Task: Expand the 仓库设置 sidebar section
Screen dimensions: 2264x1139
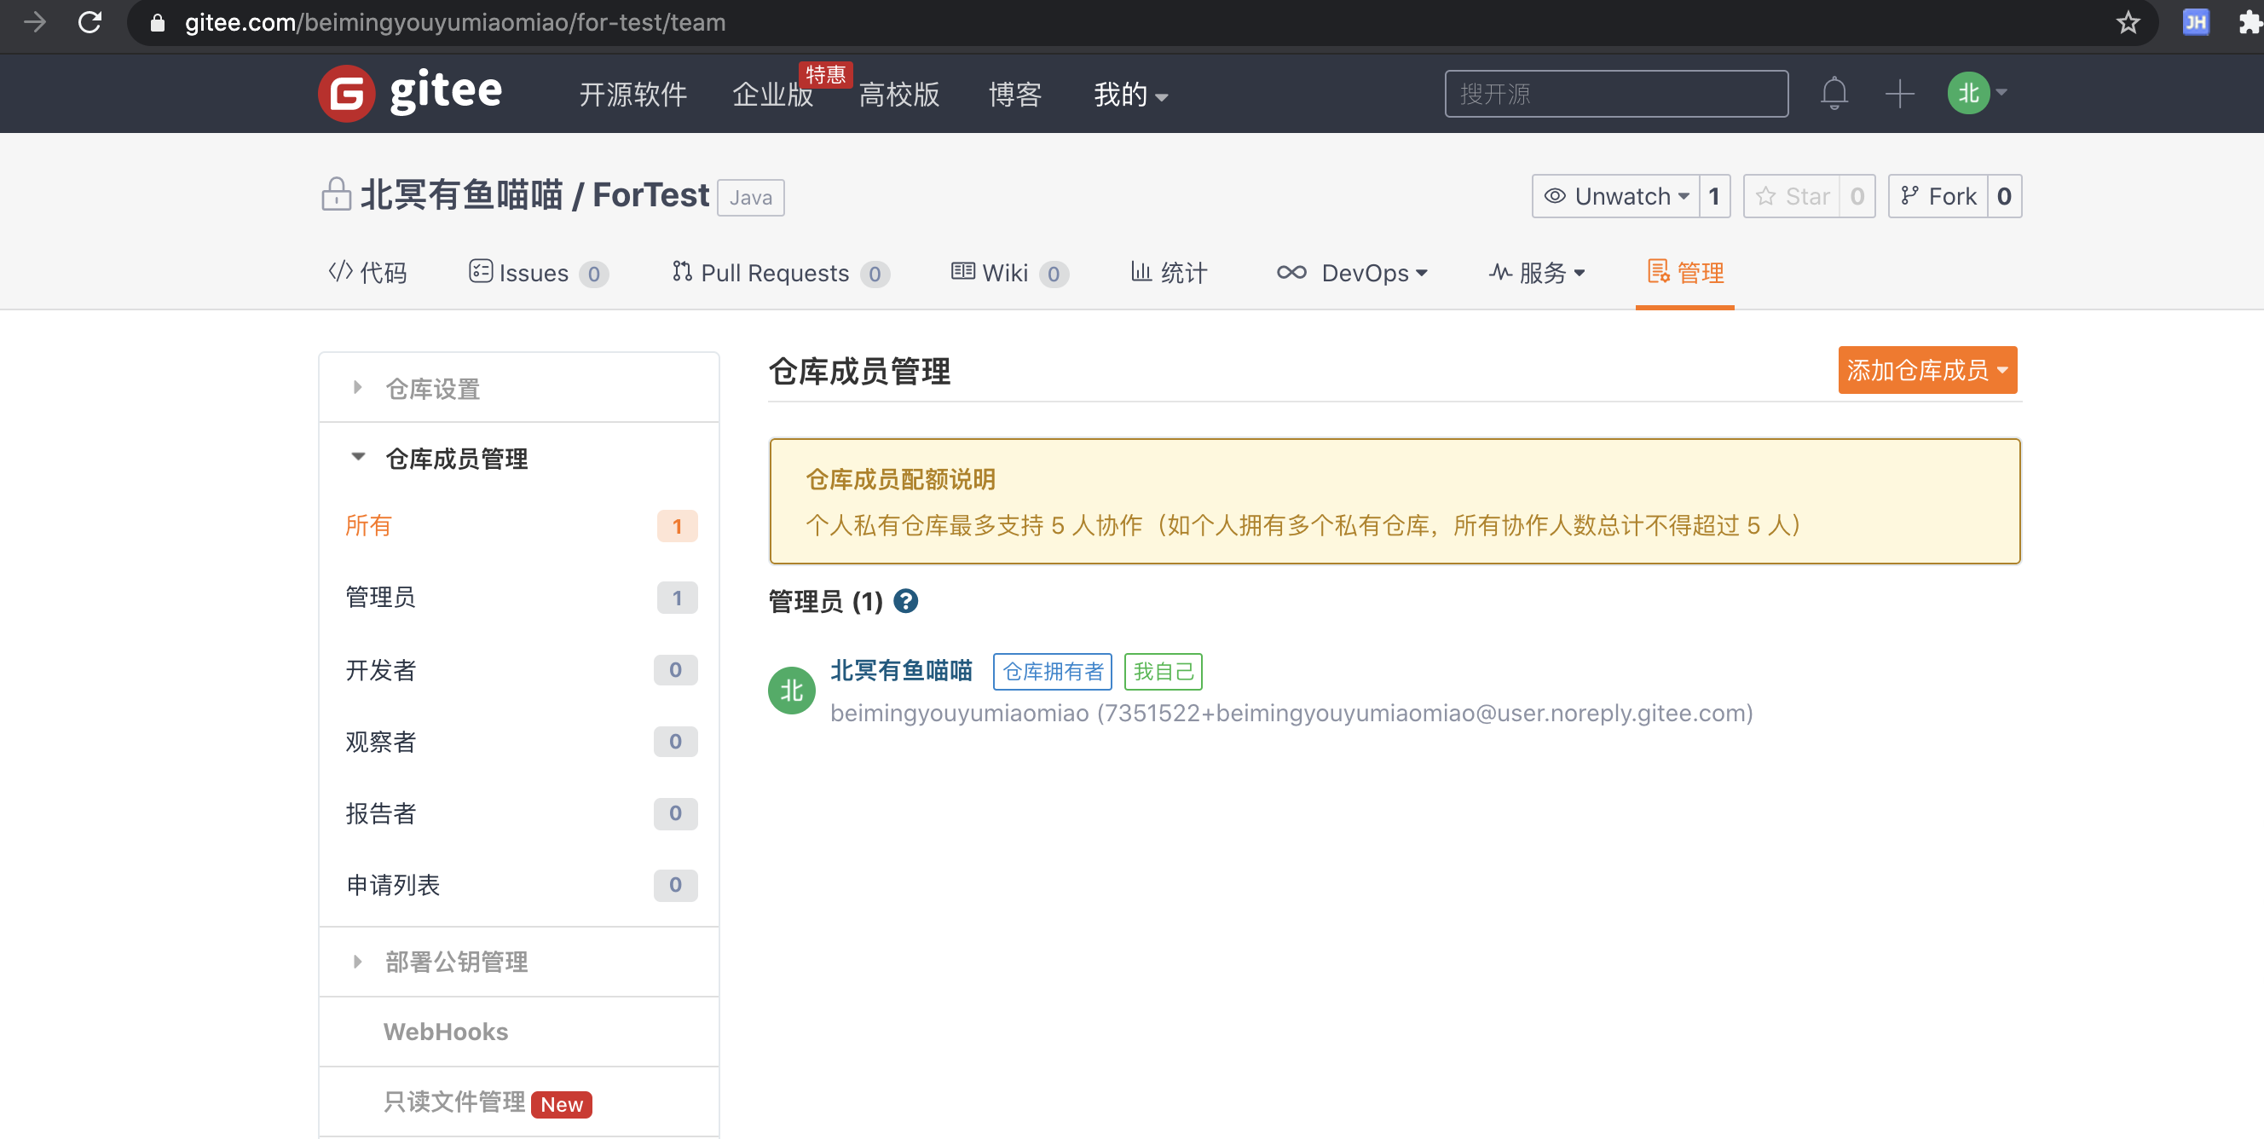Action: [432, 389]
